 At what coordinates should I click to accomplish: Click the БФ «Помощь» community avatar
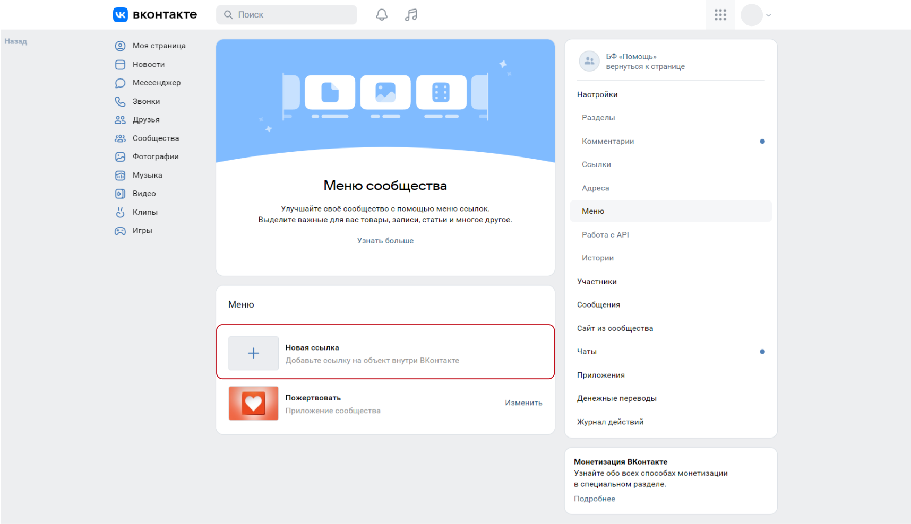click(589, 61)
